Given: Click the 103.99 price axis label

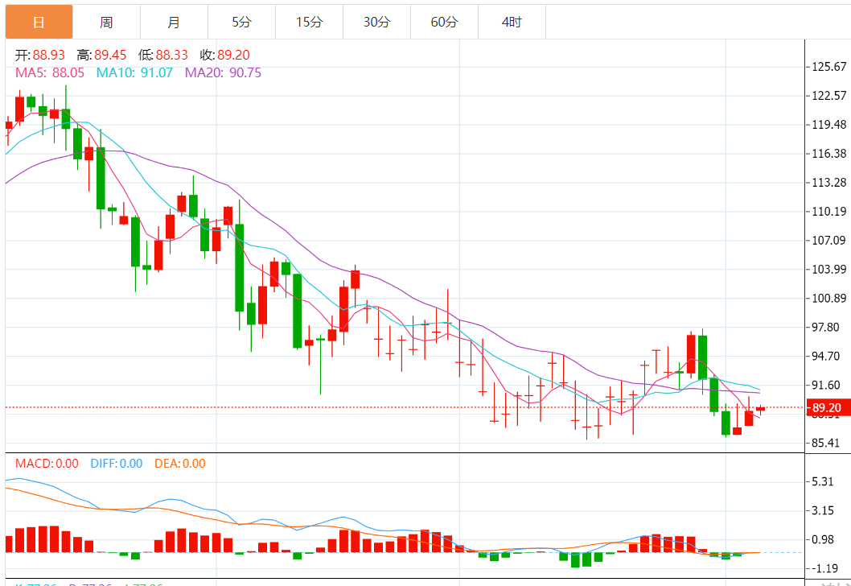Looking at the screenshot, I should (828, 269).
